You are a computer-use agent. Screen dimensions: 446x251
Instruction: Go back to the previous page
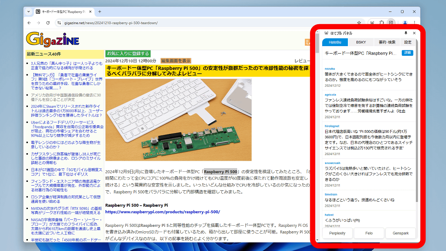pos(29,23)
